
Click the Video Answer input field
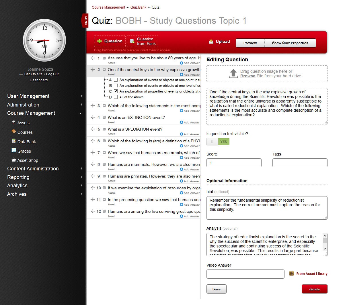245,274
